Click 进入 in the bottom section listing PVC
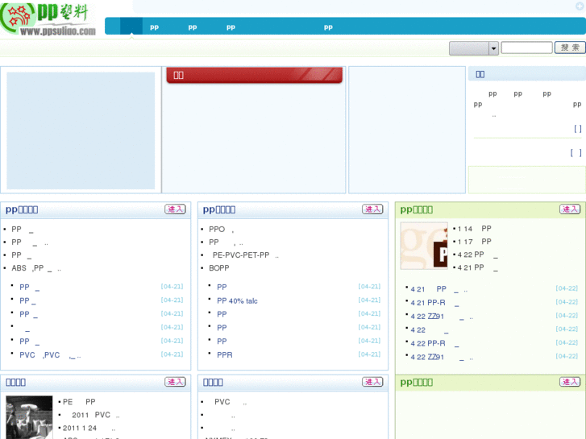 372,382
